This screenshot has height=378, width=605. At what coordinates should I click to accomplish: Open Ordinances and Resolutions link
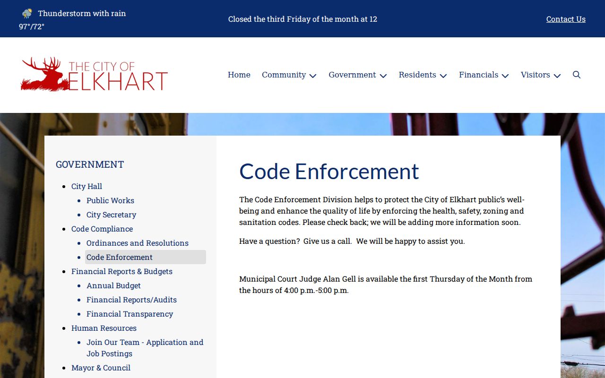[138, 243]
